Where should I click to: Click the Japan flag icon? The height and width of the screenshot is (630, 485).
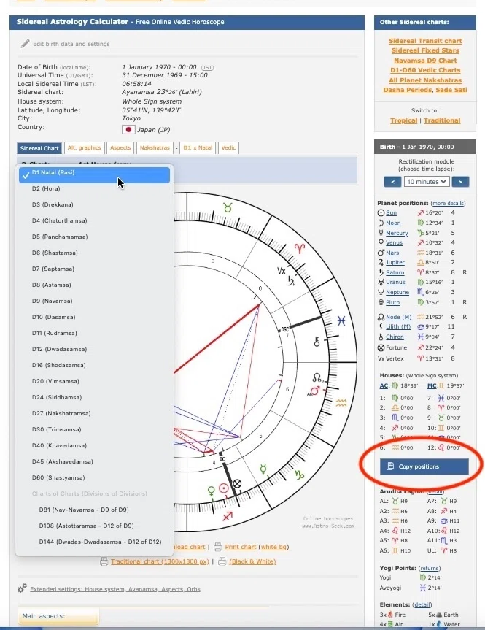(x=128, y=130)
